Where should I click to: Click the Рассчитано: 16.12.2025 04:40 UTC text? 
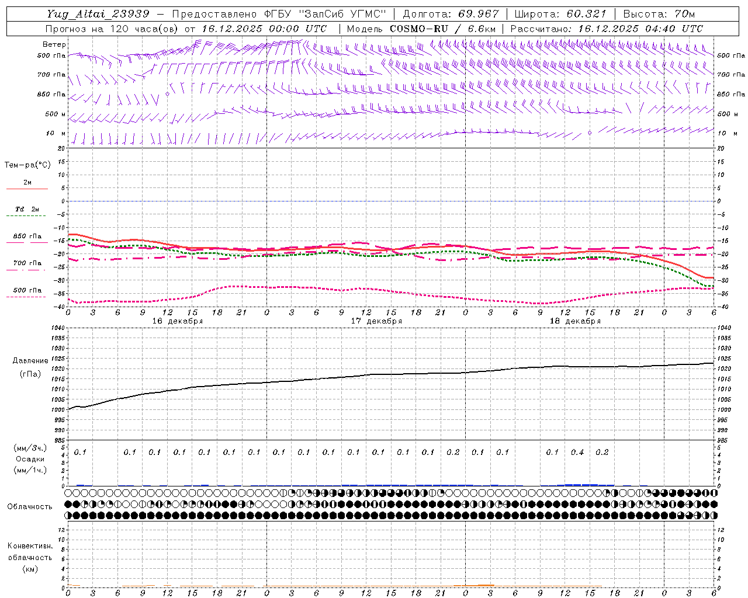coord(607,29)
